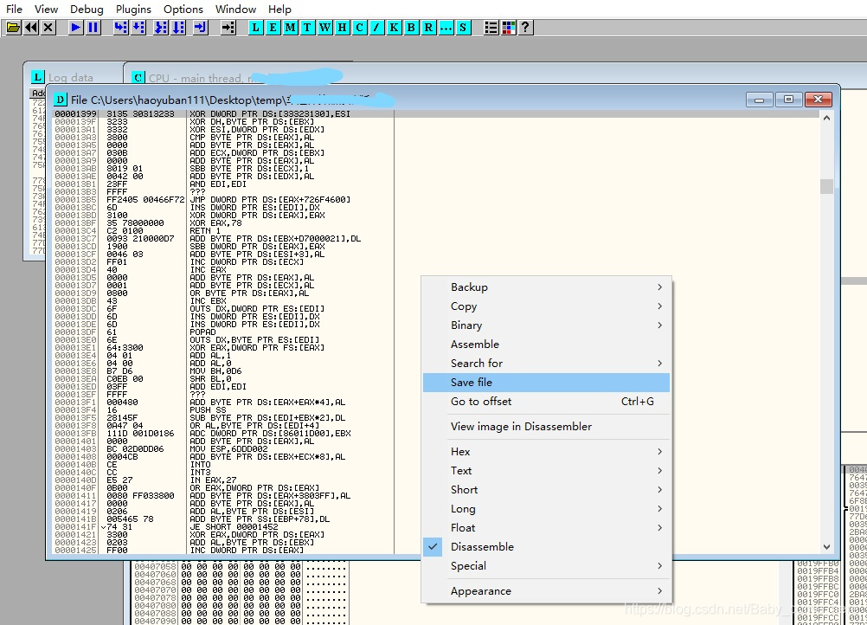
Task: Activate the Log data window title
Action: click(70, 78)
